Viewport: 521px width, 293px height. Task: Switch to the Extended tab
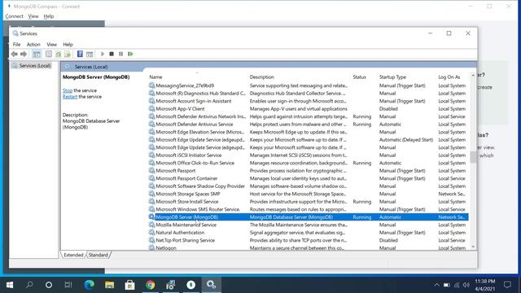(73, 255)
